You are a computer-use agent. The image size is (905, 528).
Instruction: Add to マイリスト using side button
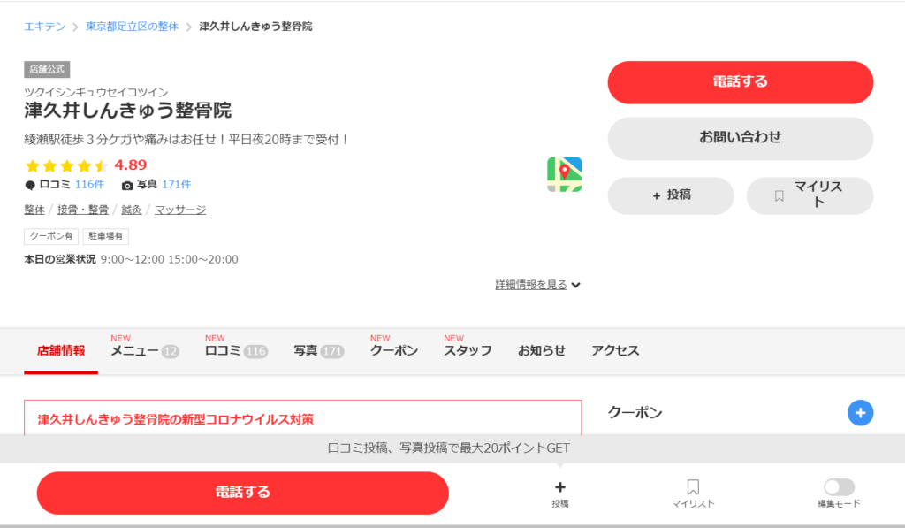coord(810,195)
